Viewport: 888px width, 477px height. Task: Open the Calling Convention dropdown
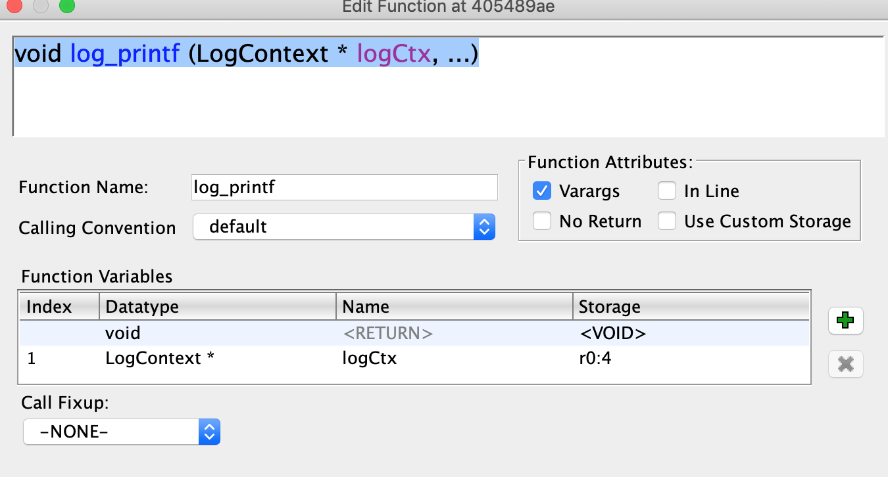(483, 226)
